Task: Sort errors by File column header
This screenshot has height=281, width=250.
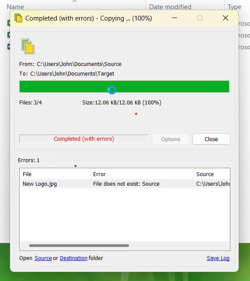Action: coord(55,174)
